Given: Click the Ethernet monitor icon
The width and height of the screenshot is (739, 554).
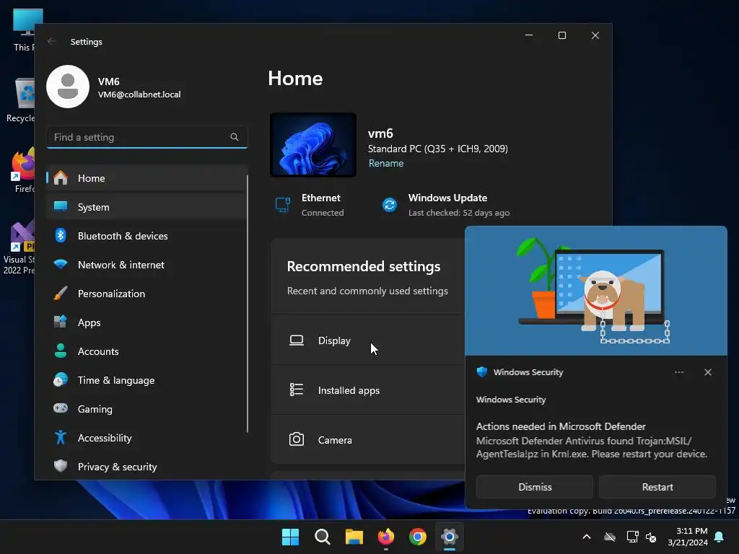Looking at the screenshot, I should point(283,205).
